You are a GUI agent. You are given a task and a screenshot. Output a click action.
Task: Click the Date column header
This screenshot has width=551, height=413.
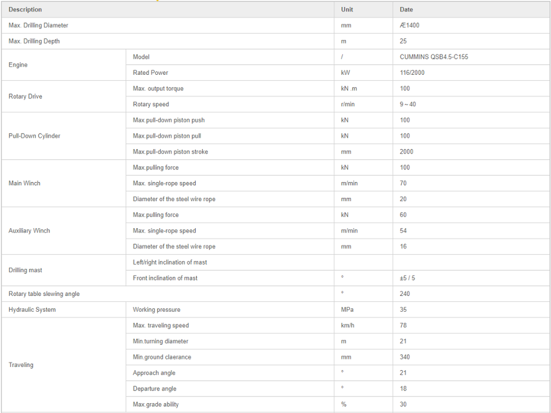(406, 9)
